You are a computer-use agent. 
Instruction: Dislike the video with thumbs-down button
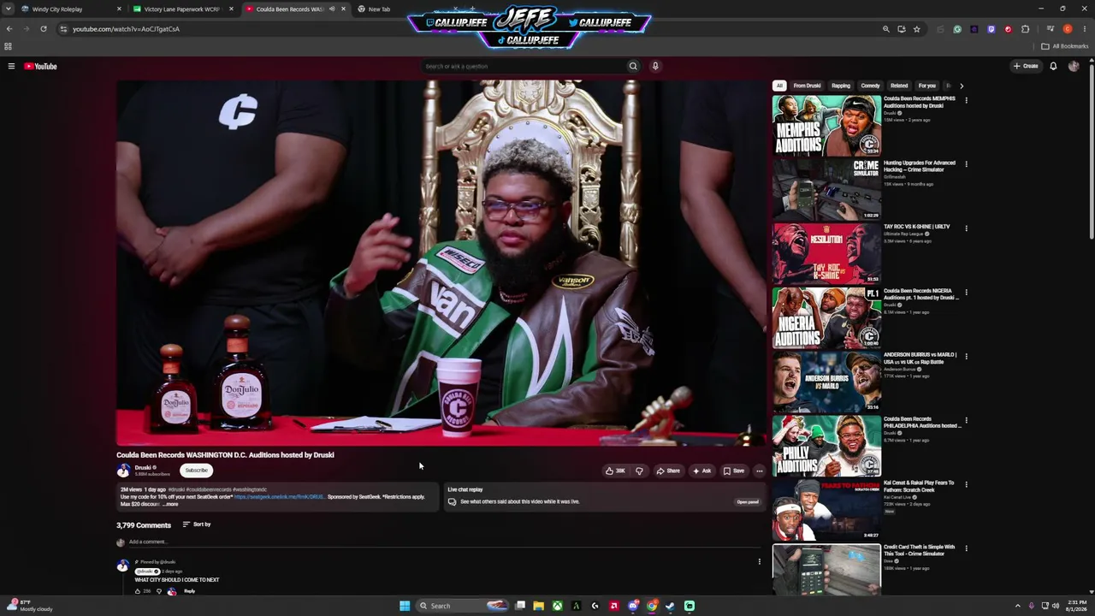click(x=639, y=471)
